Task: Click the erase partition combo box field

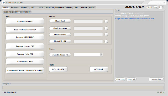Action: [87, 55]
